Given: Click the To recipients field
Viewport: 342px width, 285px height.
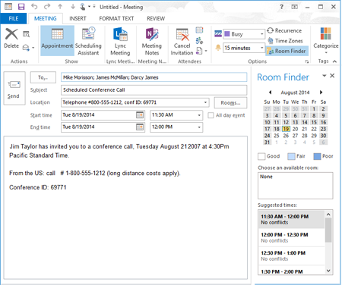Looking at the screenshot, I should [x=154, y=77].
